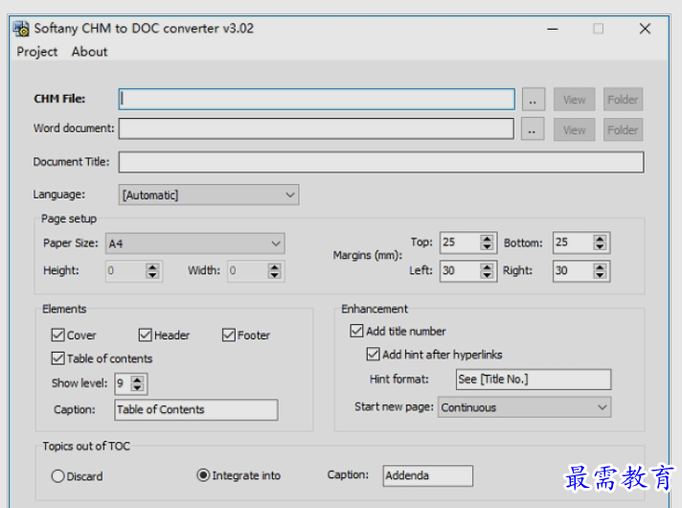Click Left margin value field

pyautogui.click(x=460, y=270)
